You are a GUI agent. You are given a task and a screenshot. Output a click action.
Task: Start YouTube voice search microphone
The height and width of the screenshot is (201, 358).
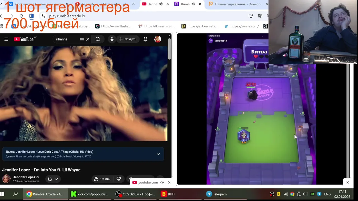[x=112, y=39]
